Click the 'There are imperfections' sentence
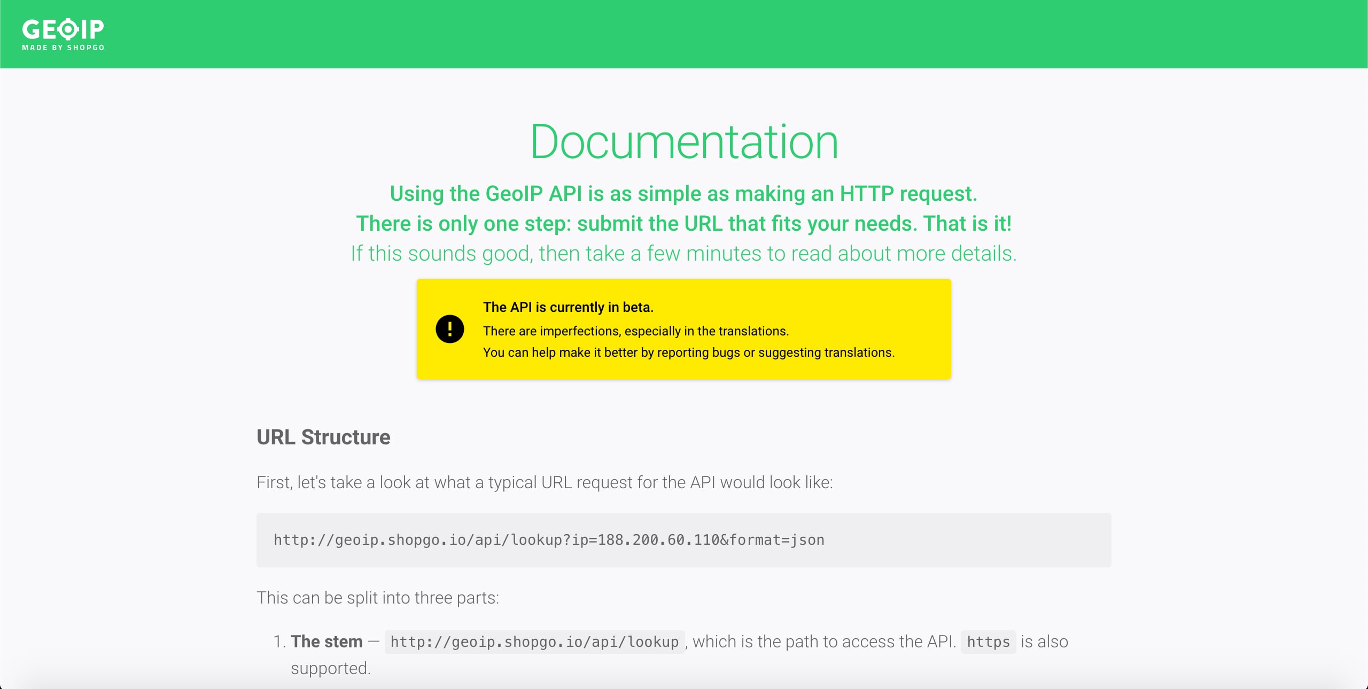The height and width of the screenshot is (689, 1368). tap(636, 331)
